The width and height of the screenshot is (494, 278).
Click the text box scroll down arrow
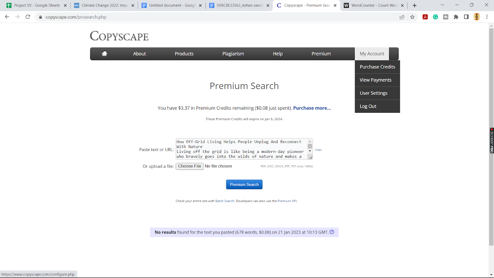(x=310, y=151)
